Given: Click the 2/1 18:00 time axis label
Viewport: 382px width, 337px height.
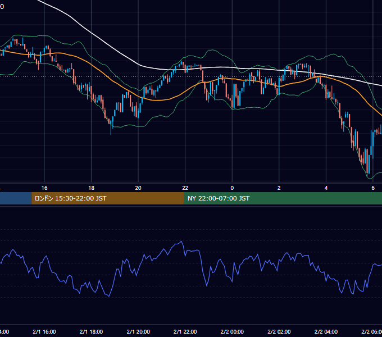Looking at the screenshot, I should pos(91,331).
